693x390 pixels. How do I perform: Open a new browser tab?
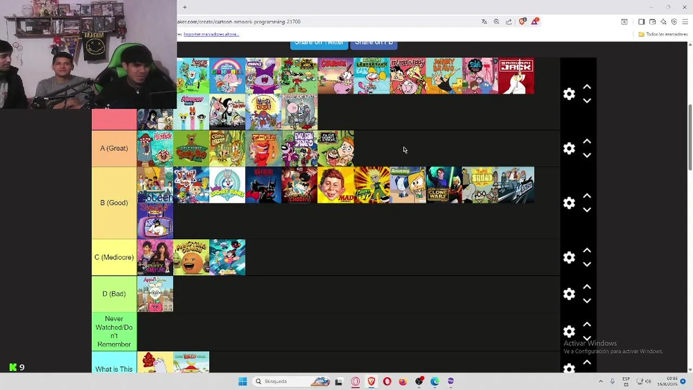click(x=184, y=7)
